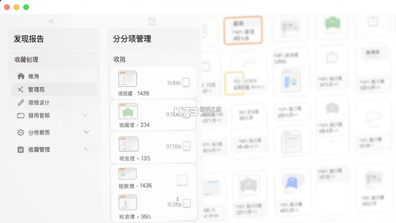Click the archive box icon beside 收藏管理
The image size is (396, 223).
tap(20, 149)
